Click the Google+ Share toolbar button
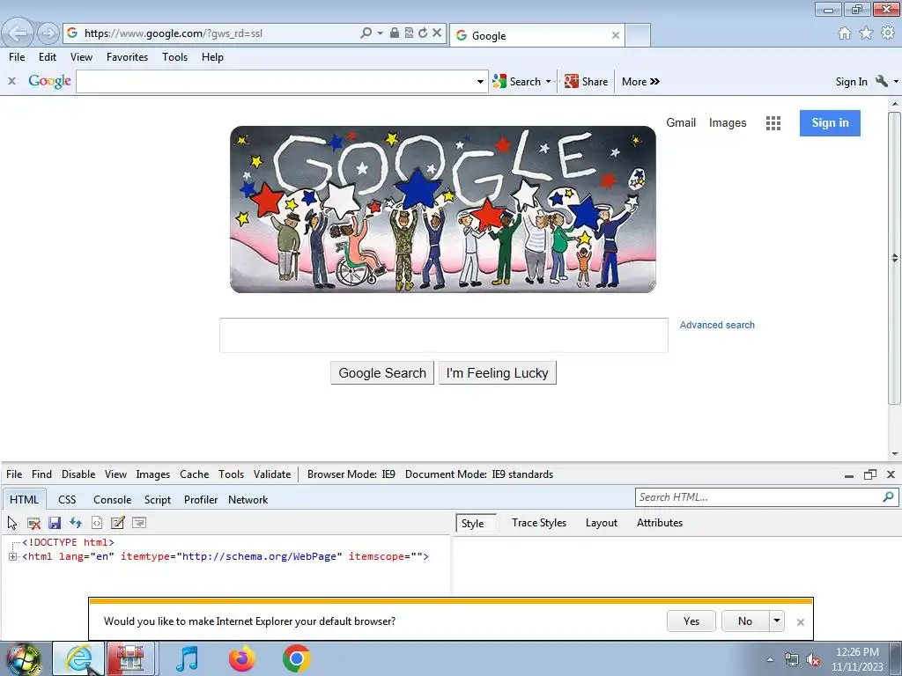Screen dimensions: 902x676 point(586,82)
